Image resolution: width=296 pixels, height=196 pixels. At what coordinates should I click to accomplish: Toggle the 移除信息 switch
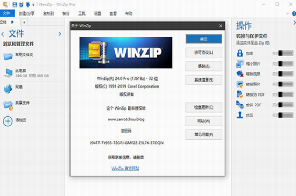point(286,74)
